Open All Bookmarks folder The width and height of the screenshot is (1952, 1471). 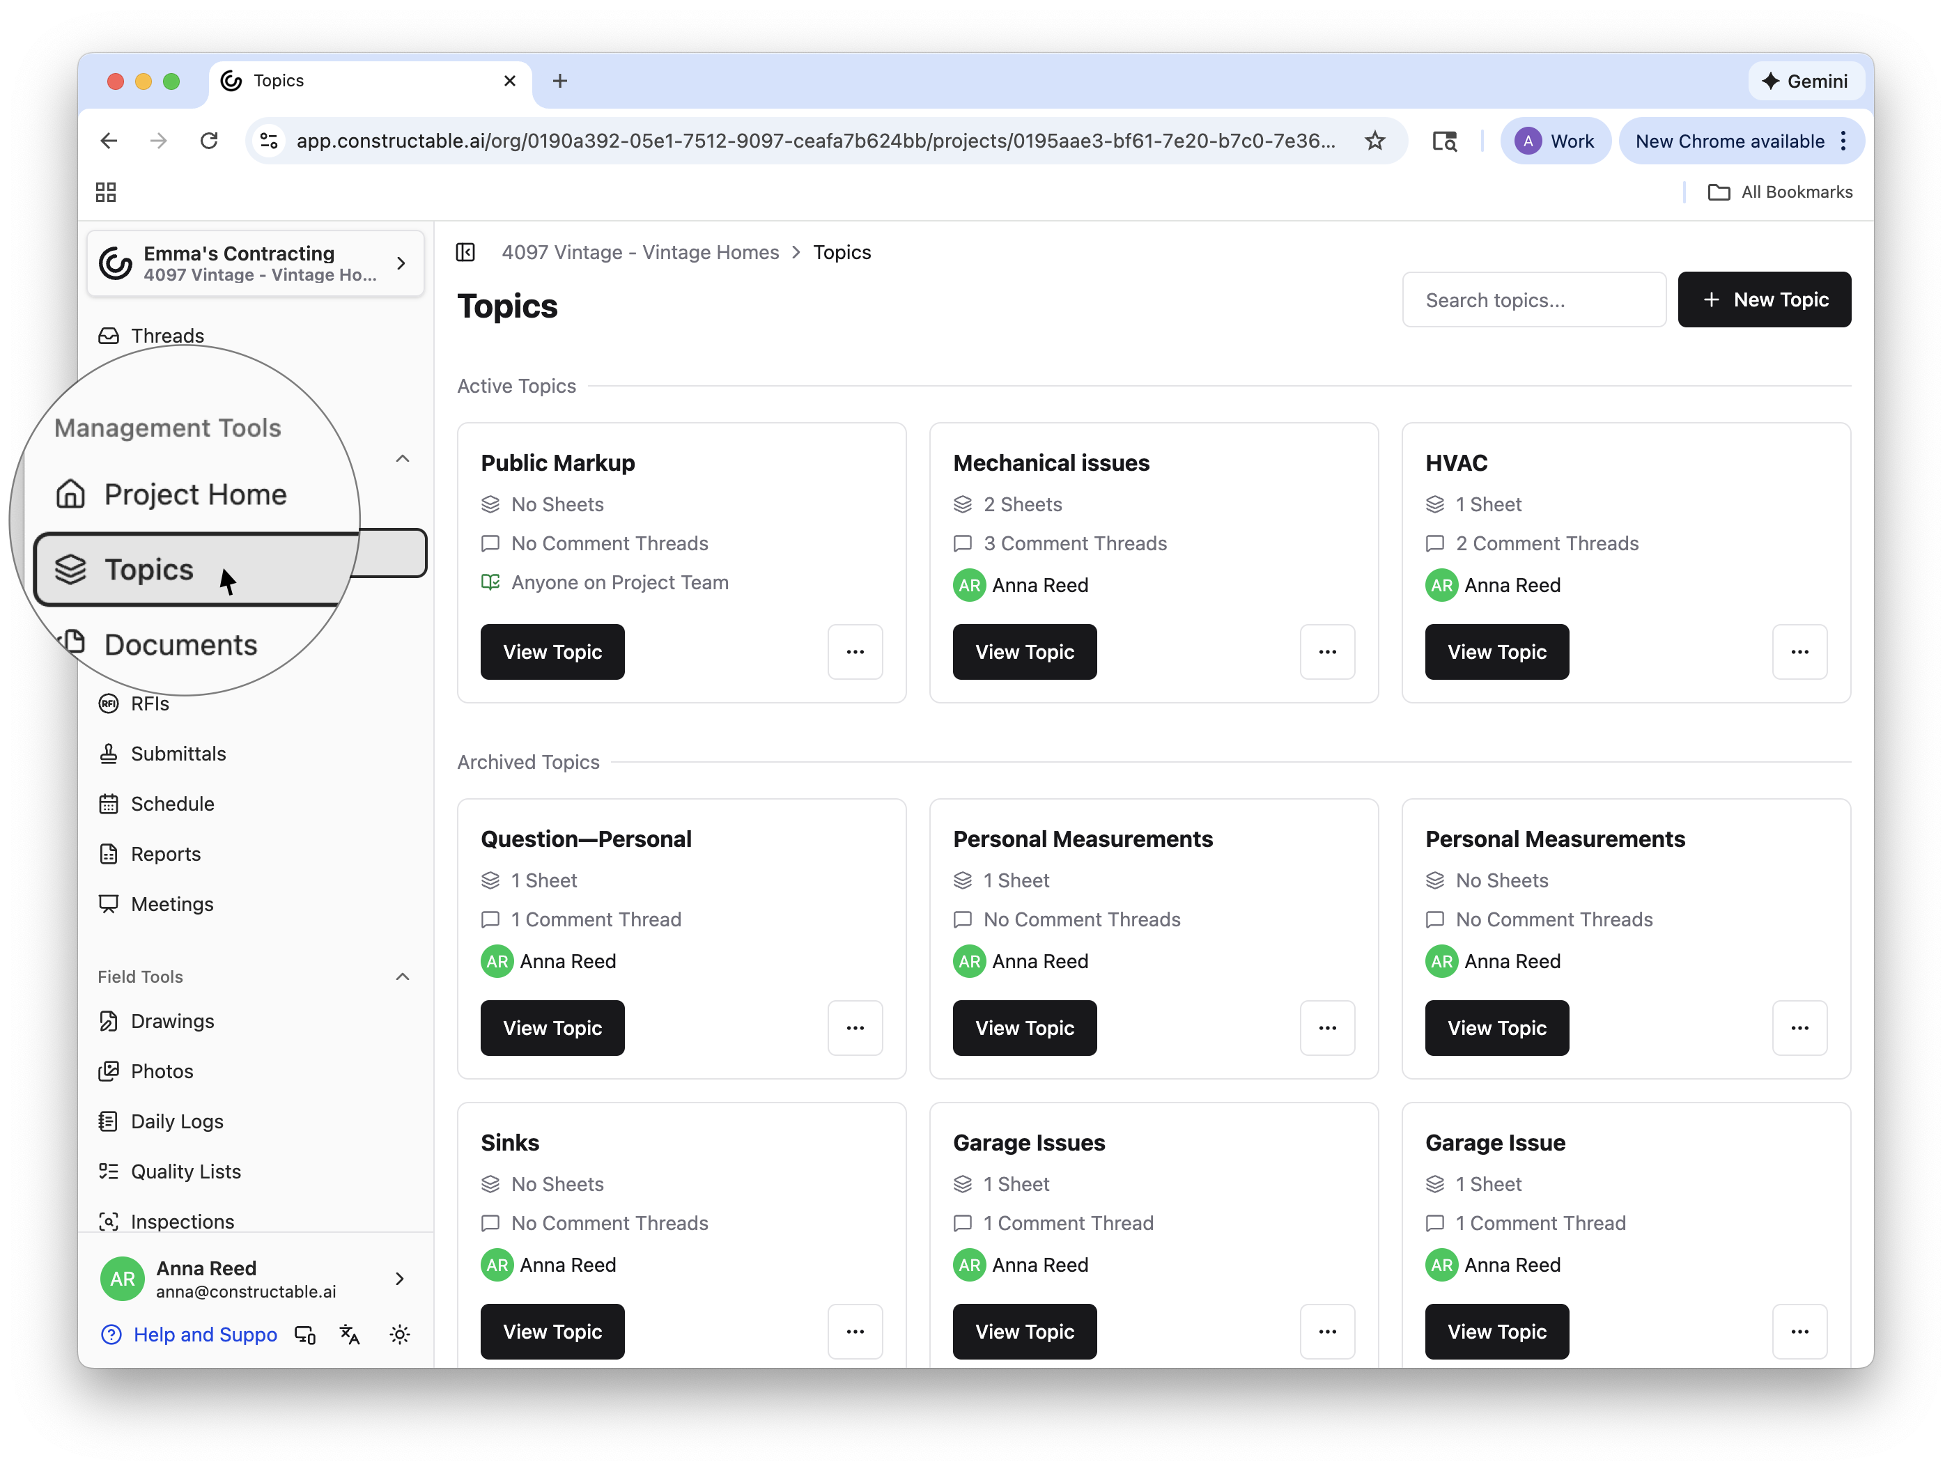[1780, 192]
